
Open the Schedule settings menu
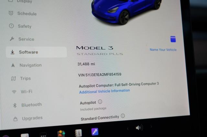pos(22,14)
